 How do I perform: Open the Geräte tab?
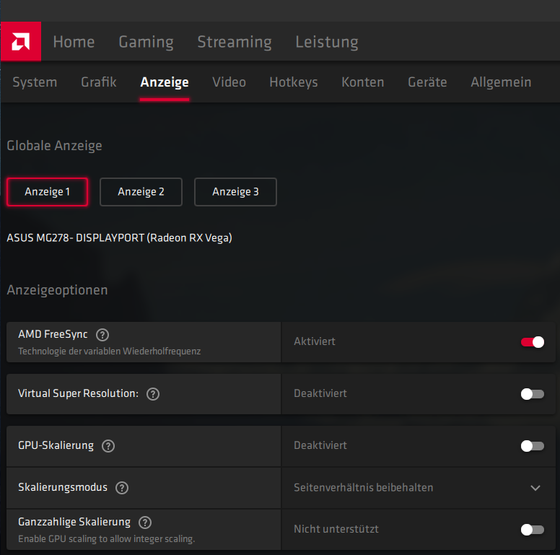click(x=427, y=82)
